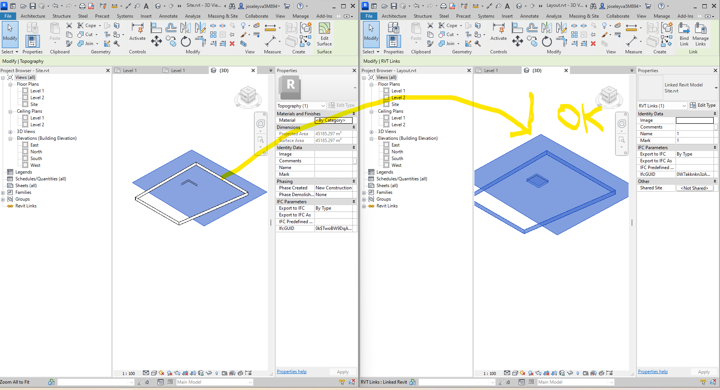
Task: Click Apply button in Site.rvt Properties
Action: tap(343, 372)
